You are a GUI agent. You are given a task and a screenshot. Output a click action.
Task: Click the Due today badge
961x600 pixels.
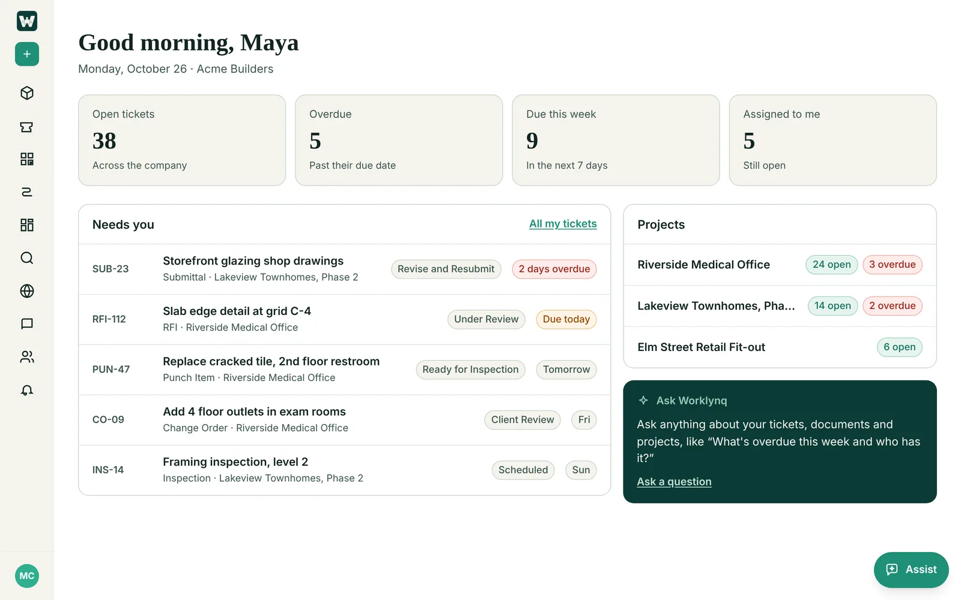click(x=566, y=319)
